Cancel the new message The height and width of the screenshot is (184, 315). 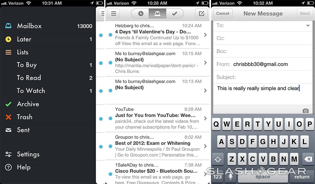[x=223, y=14]
